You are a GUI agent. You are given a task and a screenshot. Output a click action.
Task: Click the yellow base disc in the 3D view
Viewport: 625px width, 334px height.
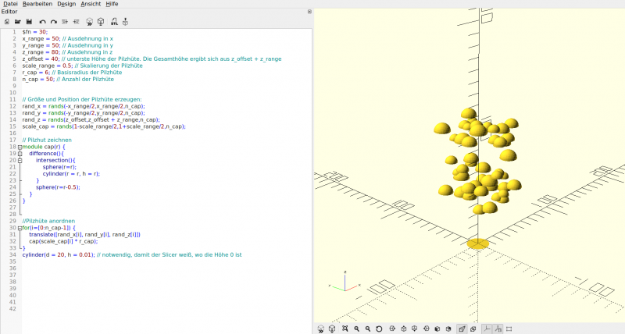(x=477, y=243)
